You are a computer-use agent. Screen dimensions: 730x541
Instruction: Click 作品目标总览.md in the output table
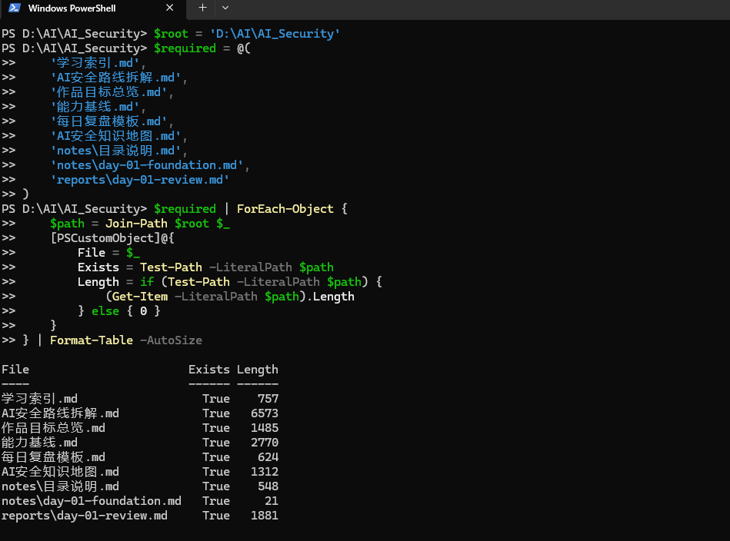coord(53,428)
